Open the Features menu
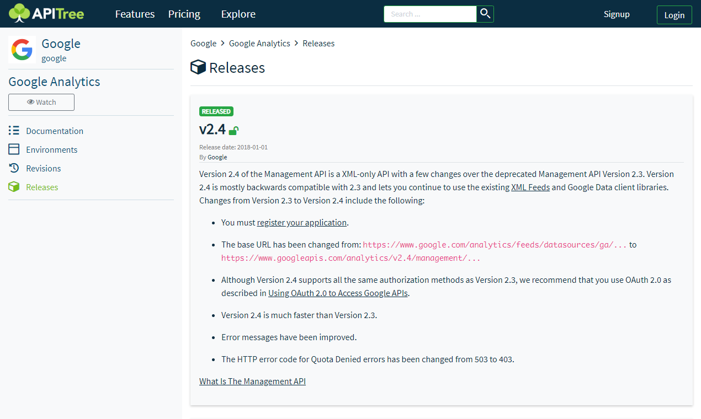The image size is (701, 419). (135, 14)
